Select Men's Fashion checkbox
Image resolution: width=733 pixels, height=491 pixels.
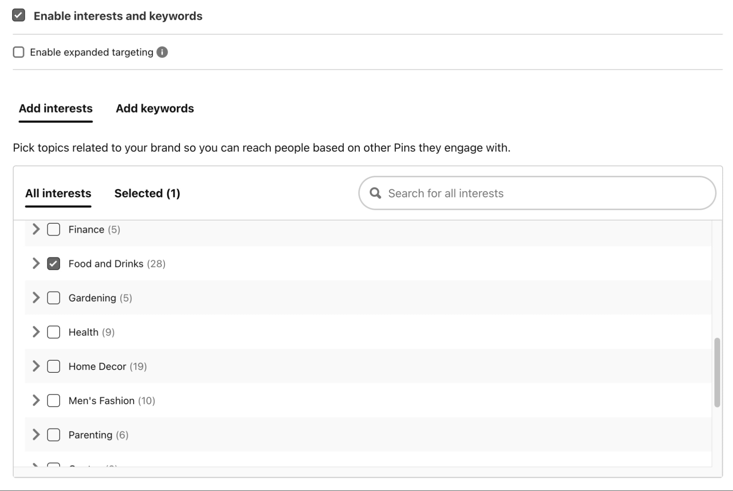coord(54,401)
